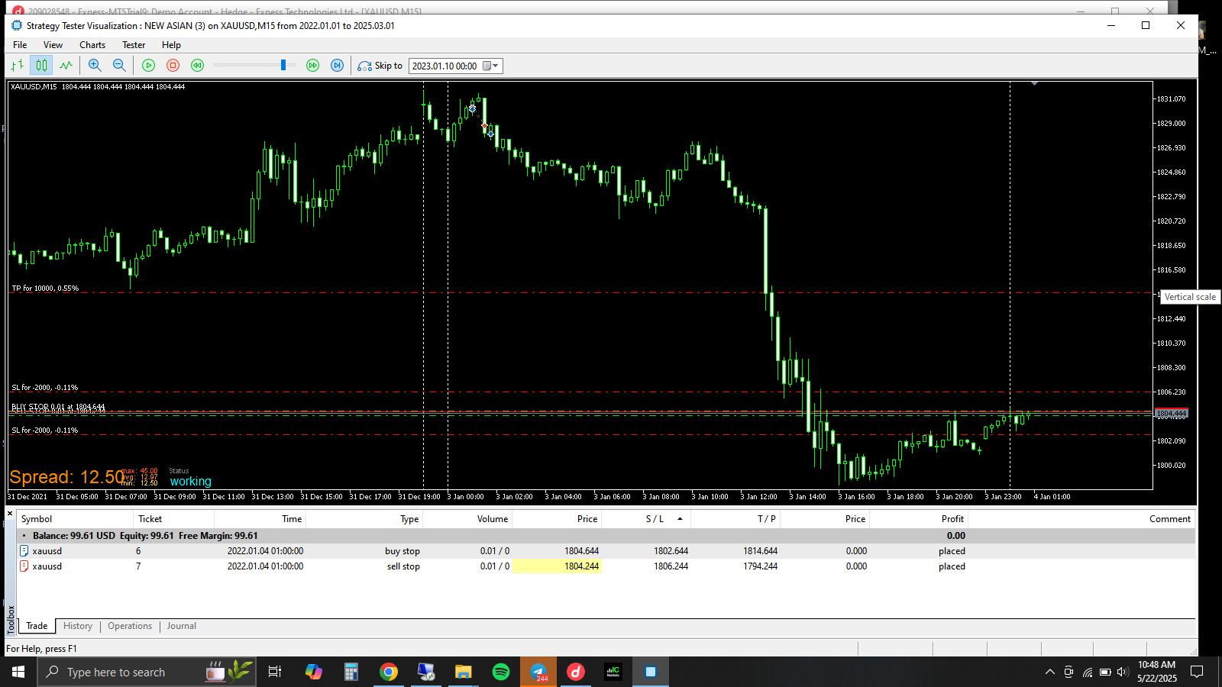Open Calculator from the taskbar
The width and height of the screenshot is (1222, 687).
(x=351, y=672)
